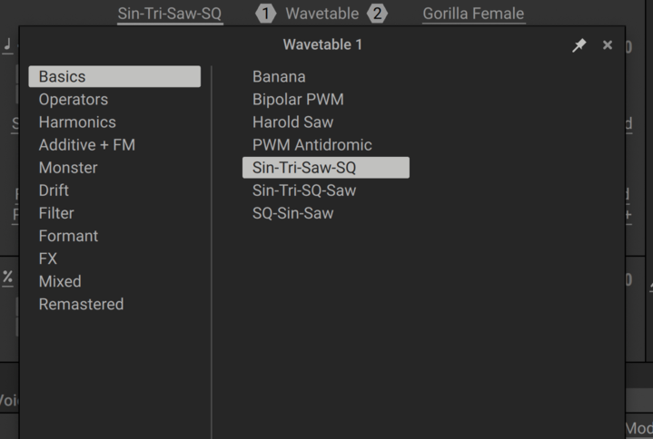Choose the Harold Saw wavetable
Screen dimensions: 653x439
pyautogui.click(x=292, y=122)
